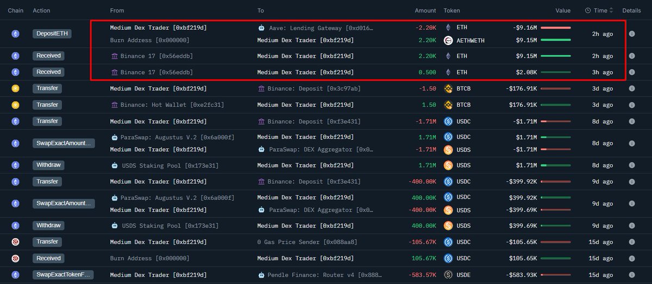The height and width of the screenshot is (284, 652).
Task: Open details info icon for 1.50 BTCB Transfer row
Action: point(632,105)
